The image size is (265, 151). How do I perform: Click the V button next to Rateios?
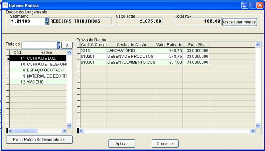click(67, 45)
